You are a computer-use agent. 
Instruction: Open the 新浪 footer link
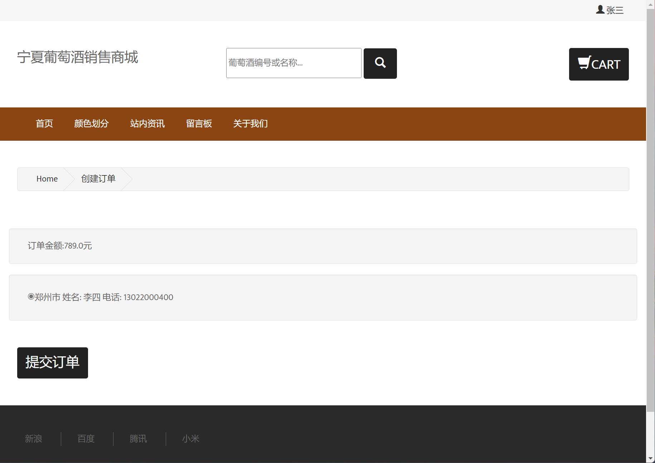click(33, 439)
